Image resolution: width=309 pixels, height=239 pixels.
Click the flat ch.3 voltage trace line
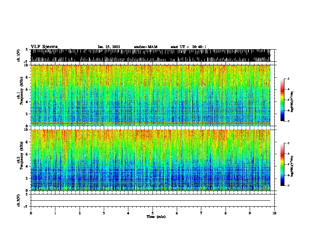(x=150, y=201)
